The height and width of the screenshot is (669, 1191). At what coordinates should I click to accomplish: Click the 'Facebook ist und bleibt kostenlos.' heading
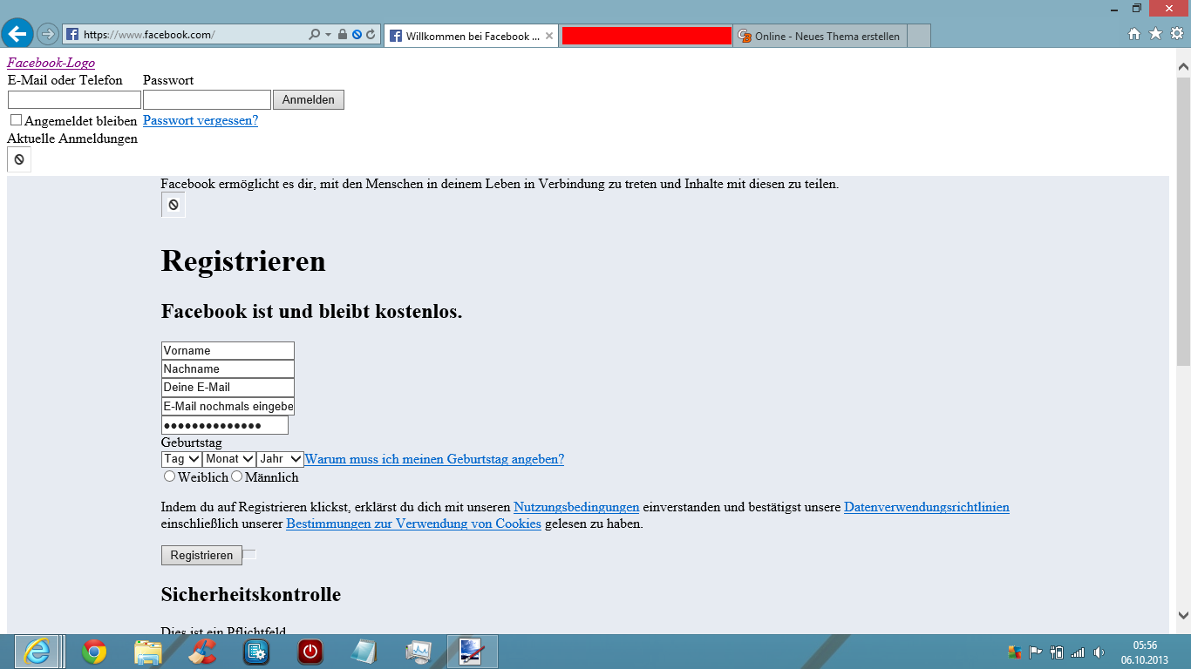click(312, 312)
